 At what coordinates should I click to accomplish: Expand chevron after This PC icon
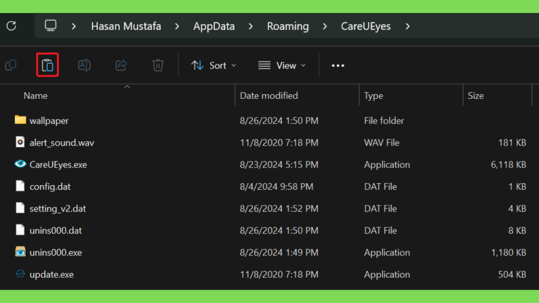click(74, 26)
